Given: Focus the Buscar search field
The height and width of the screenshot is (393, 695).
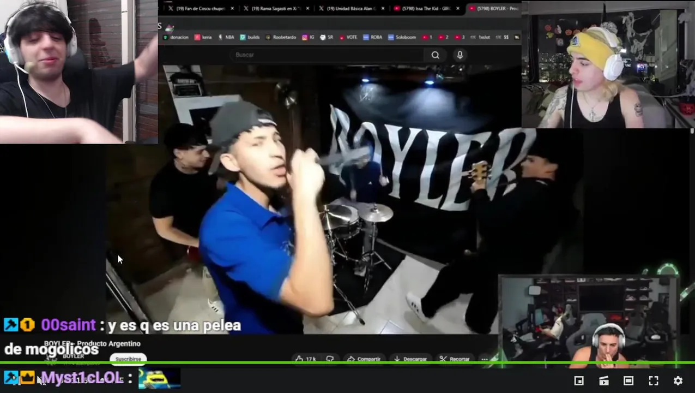Looking at the screenshot, I should pyautogui.click(x=327, y=55).
